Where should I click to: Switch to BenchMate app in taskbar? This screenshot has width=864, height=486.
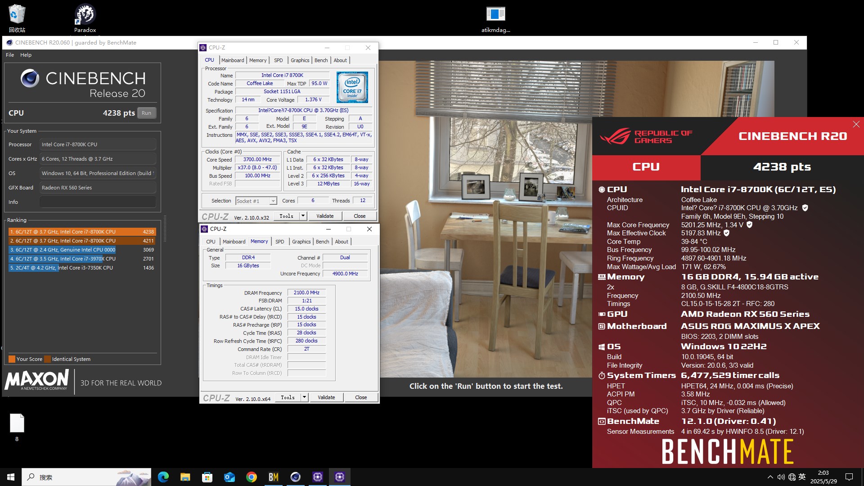tap(273, 477)
